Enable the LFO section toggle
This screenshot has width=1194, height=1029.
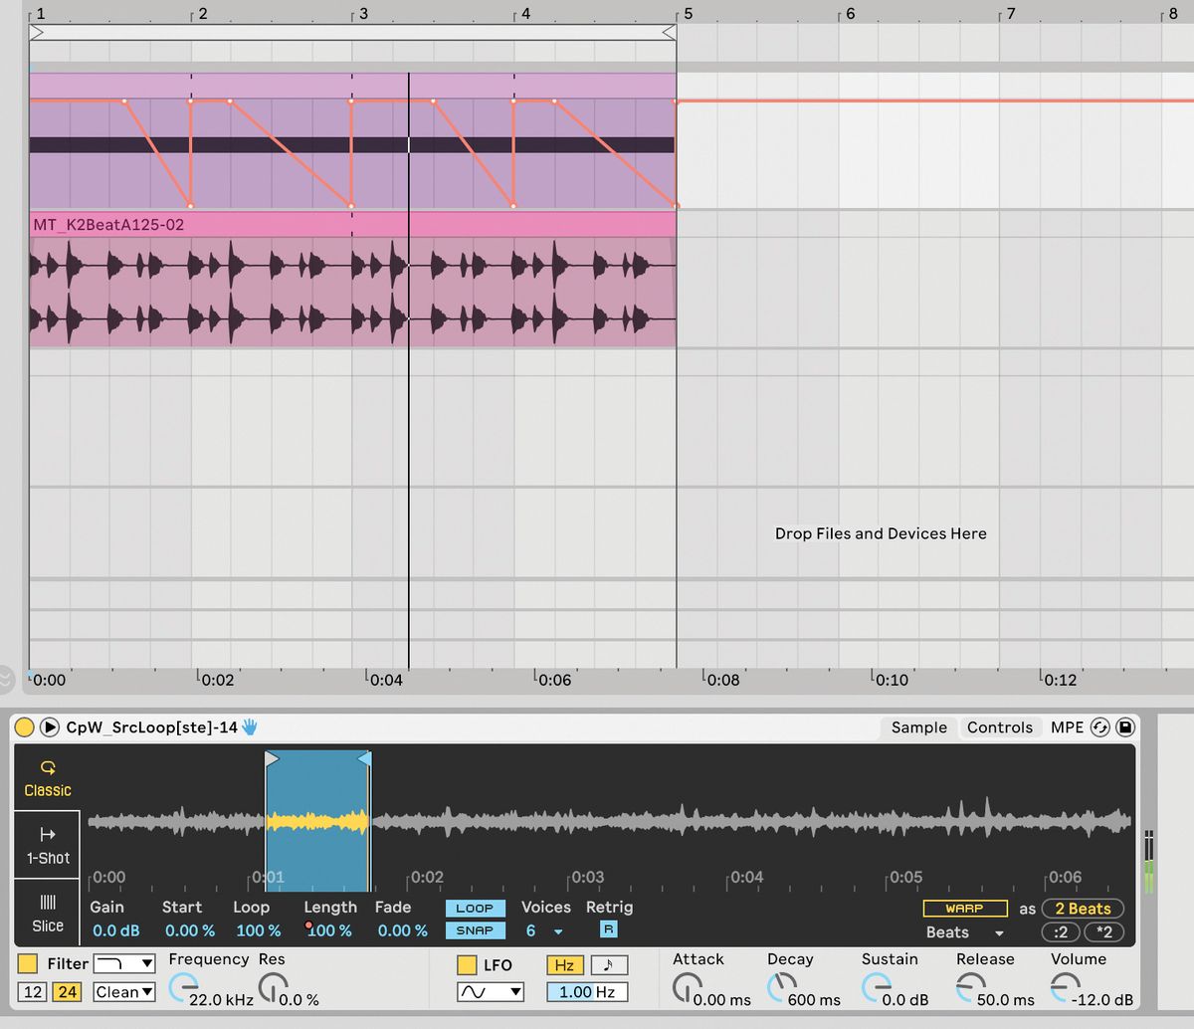pyautogui.click(x=466, y=964)
